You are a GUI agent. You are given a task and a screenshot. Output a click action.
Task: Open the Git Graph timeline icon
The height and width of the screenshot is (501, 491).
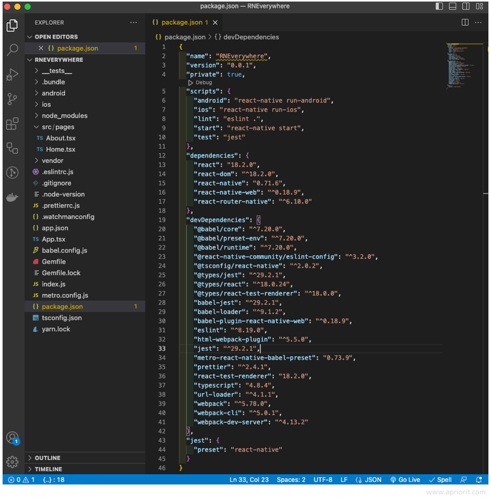click(x=12, y=173)
